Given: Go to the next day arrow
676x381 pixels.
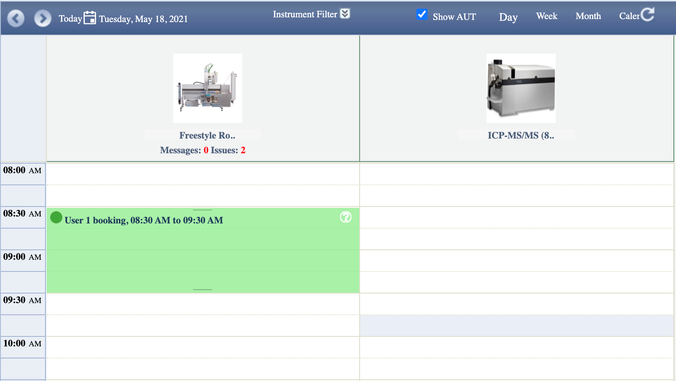Looking at the screenshot, I should pos(42,19).
